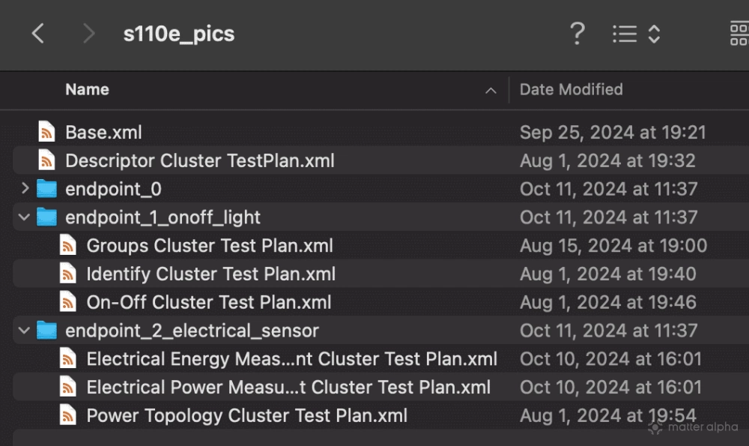Collapse the endpoint_1_onoff_light folder

tap(23, 217)
